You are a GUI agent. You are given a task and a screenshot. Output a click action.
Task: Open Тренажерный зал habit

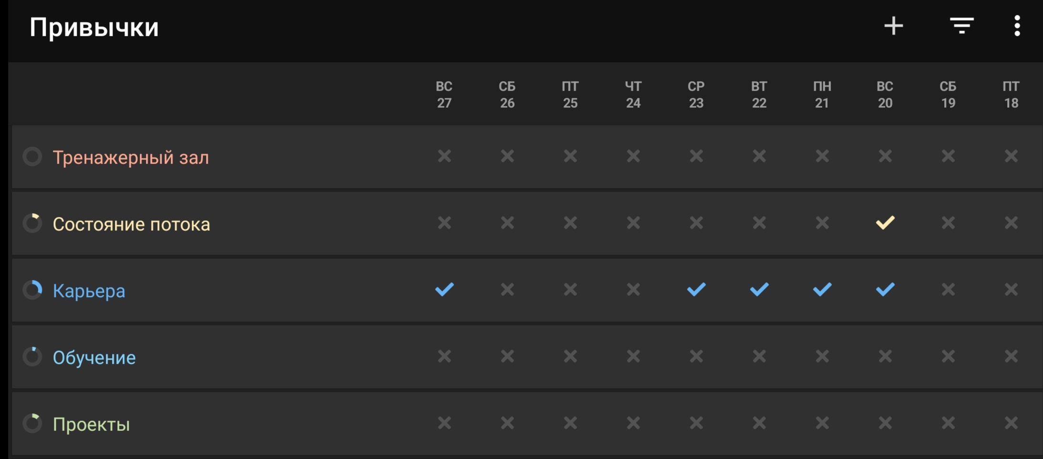(131, 157)
